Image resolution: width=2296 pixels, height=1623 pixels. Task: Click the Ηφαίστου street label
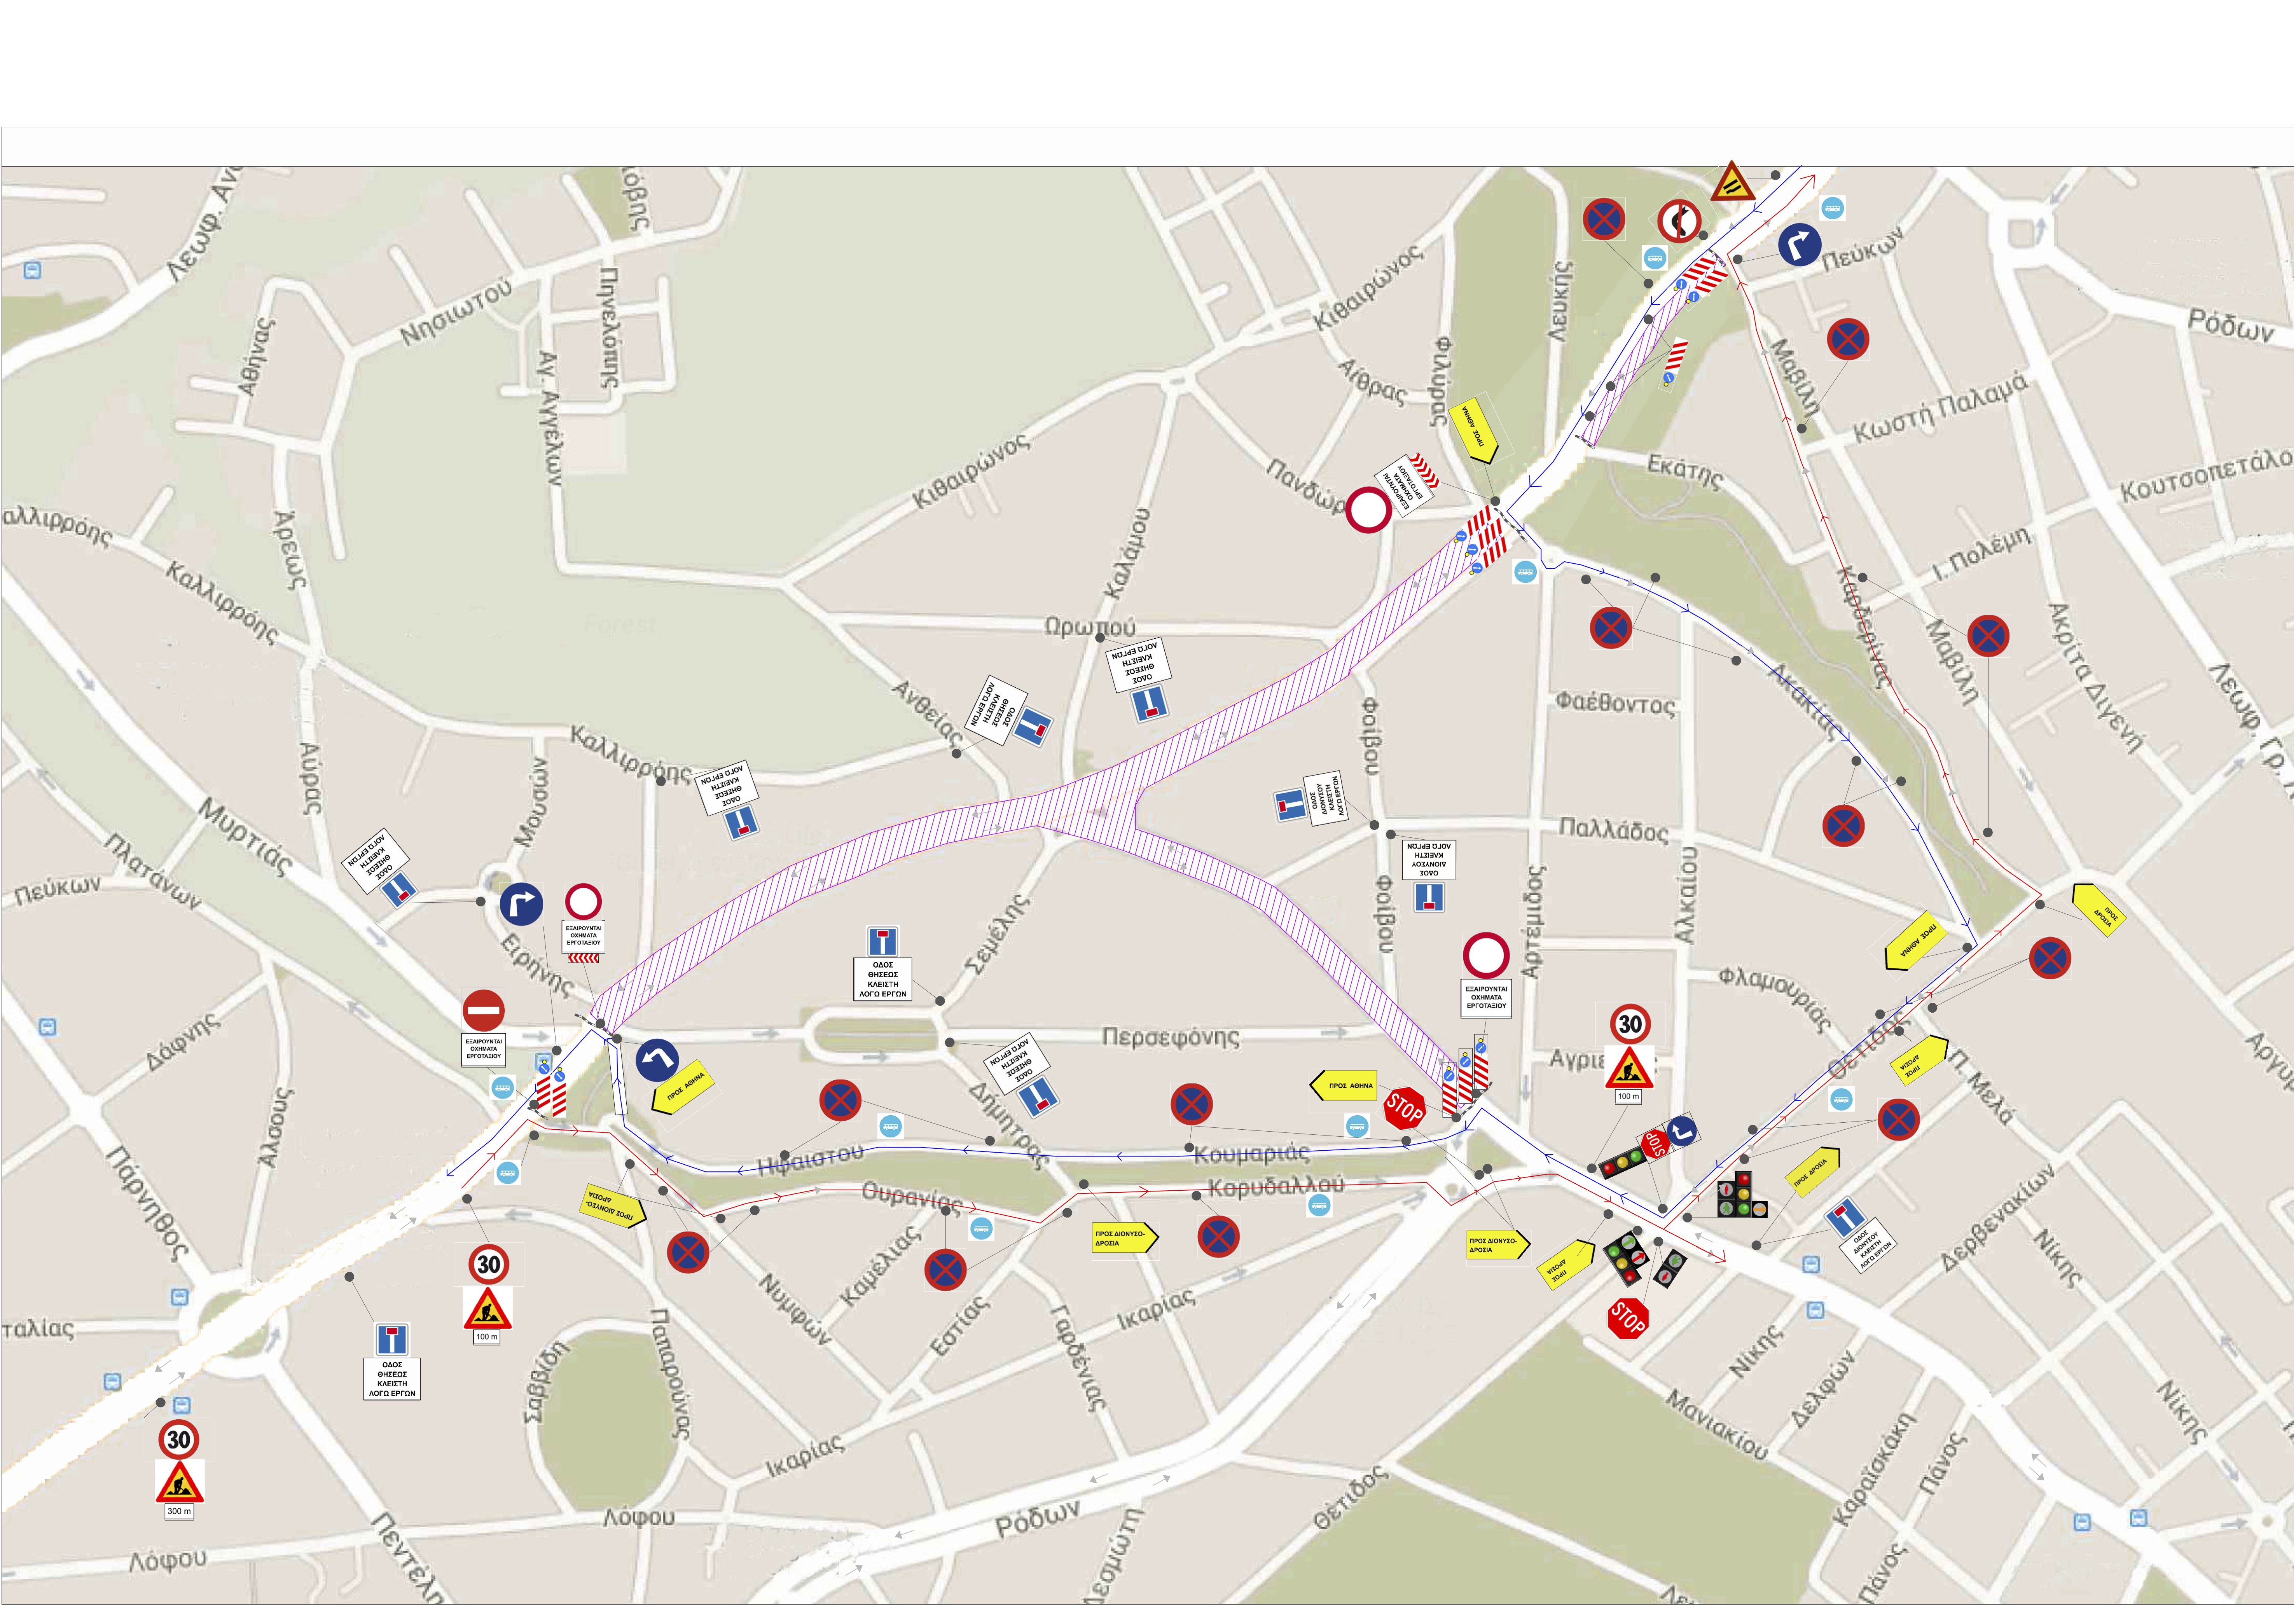point(810,1160)
